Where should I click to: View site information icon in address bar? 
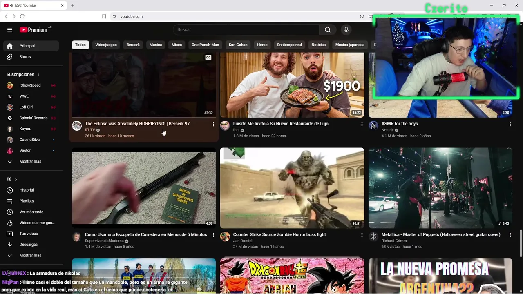(114, 16)
